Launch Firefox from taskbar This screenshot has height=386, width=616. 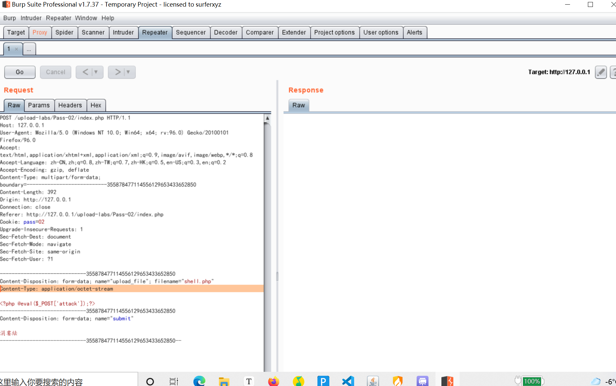tap(273, 381)
